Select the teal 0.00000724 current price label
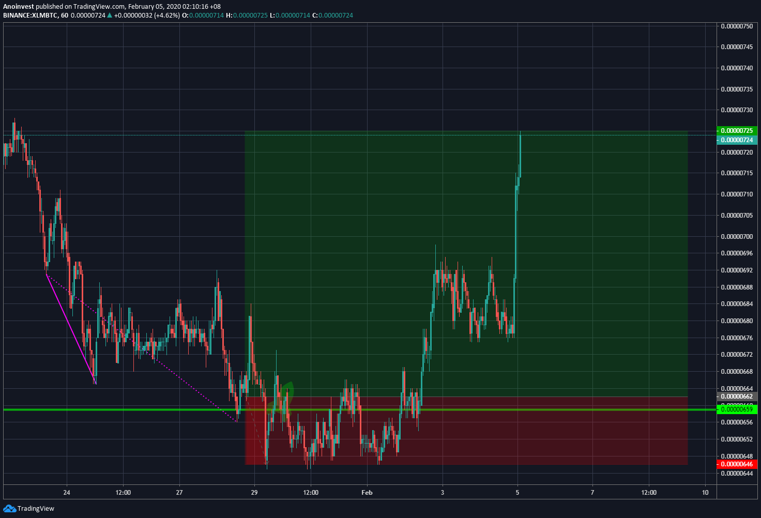The image size is (761, 518). tap(737, 140)
